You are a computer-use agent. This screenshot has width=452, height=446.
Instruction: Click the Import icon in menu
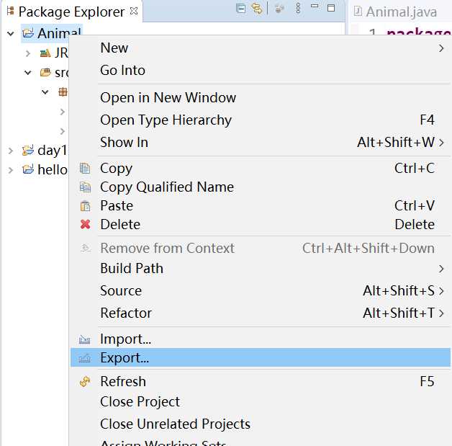click(85, 339)
